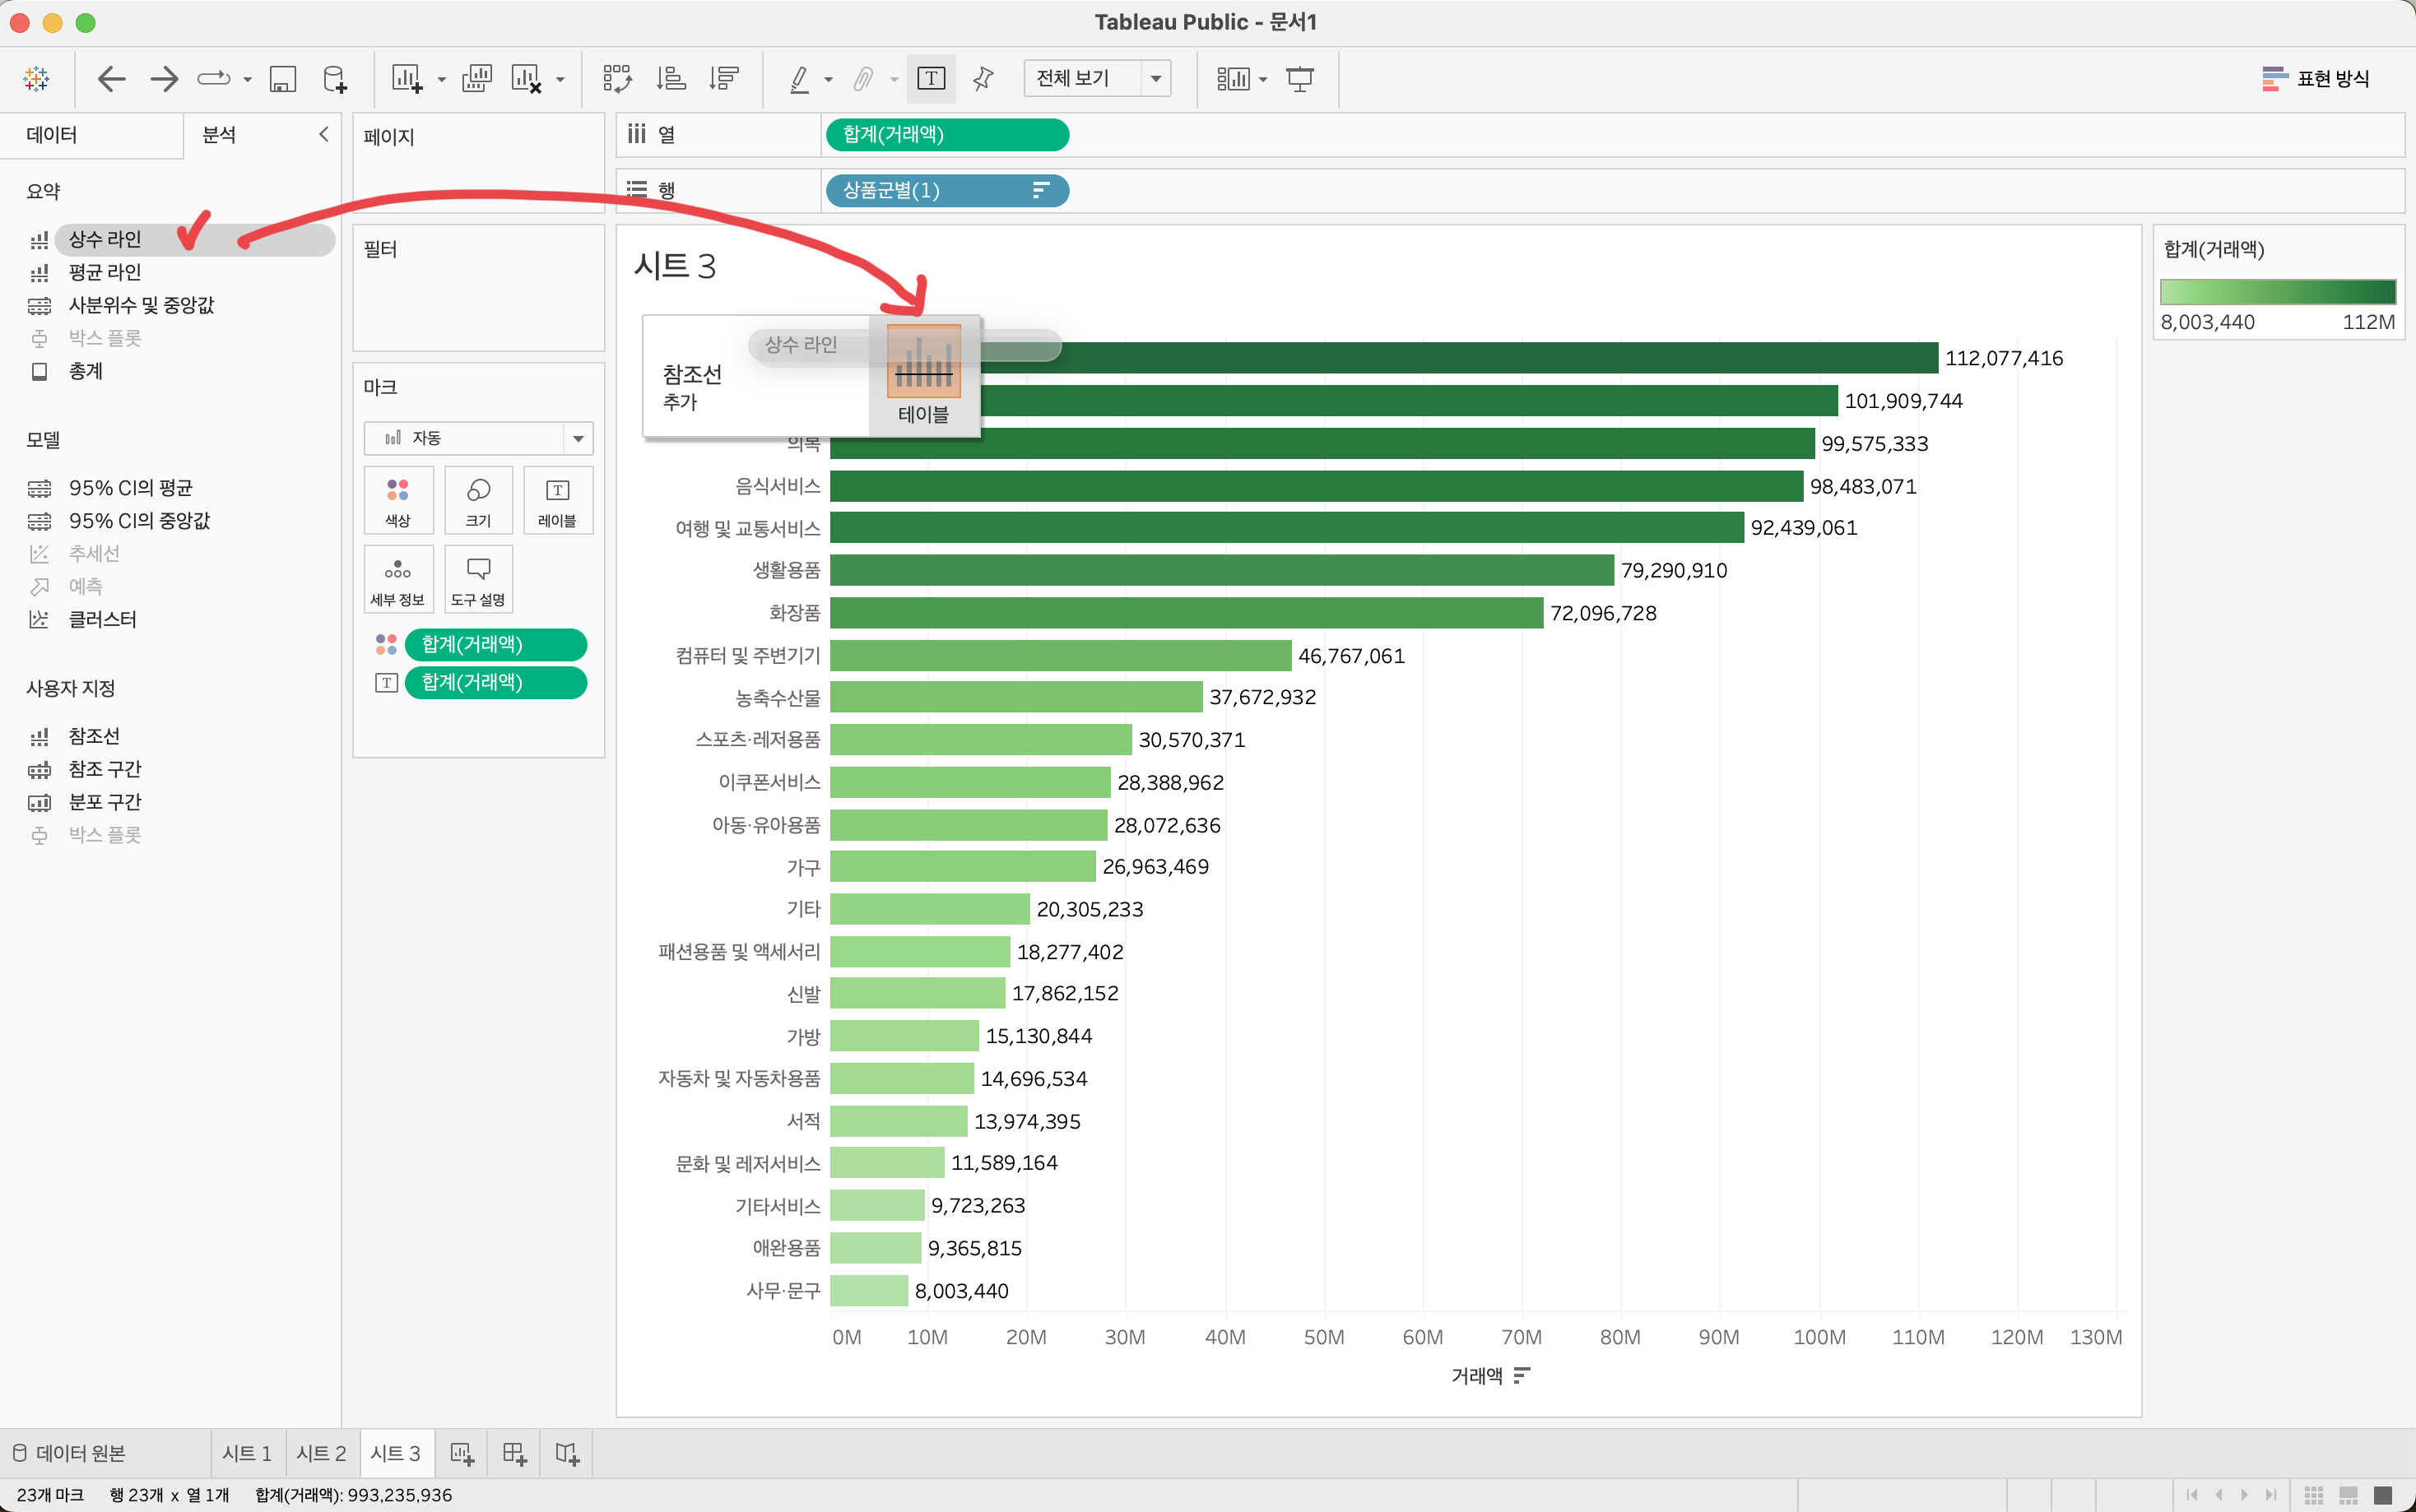Select 평균 라인 in analytics pane
This screenshot has height=1512, width=2416.
coord(104,272)
